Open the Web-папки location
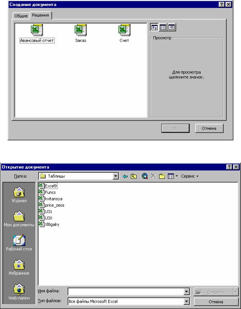The image size is (241, 309). (19, 292)
